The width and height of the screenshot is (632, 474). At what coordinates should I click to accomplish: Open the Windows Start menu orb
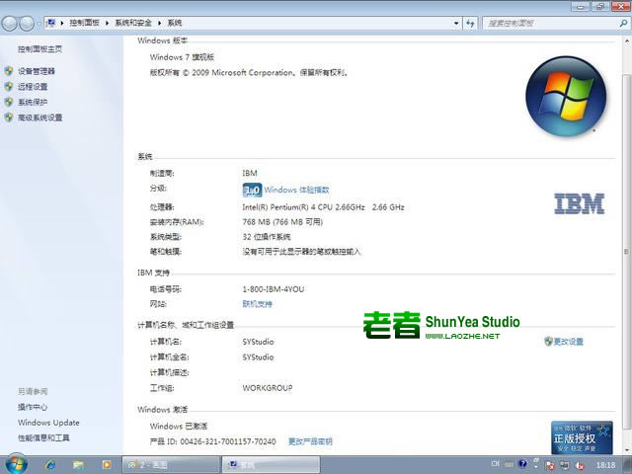(17, 465)
